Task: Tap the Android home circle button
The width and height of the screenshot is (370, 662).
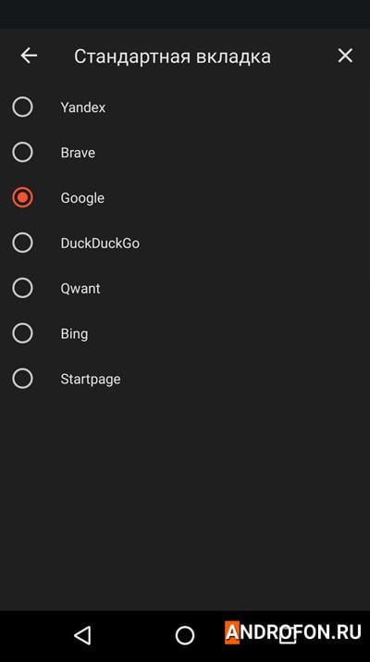Action: point(185,635)
